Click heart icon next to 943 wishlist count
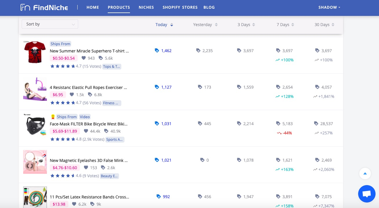 [x=84, y=58]
